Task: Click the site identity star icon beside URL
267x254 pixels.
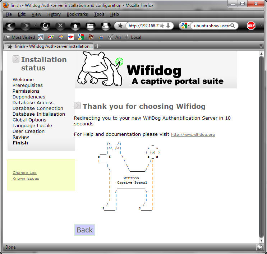Action: click(x=120, y=26)
